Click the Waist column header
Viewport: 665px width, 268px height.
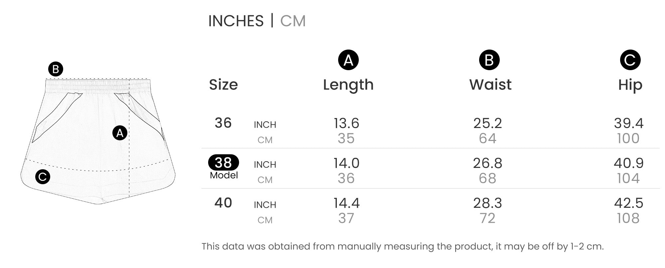coord(490,84)
